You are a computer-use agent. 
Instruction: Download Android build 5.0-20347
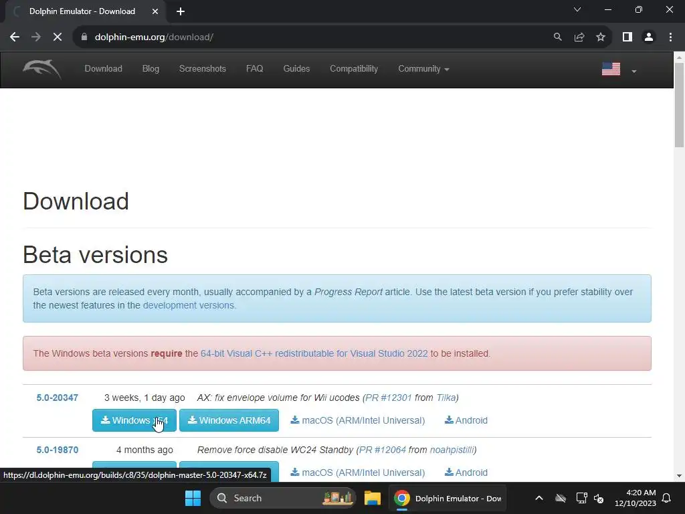click(x=466, y=420)
